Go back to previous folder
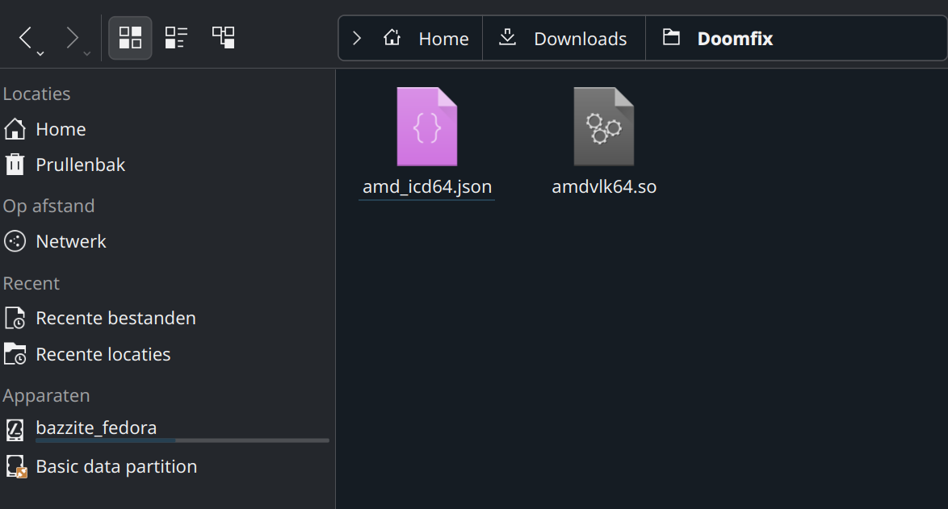 tap(25, 37)
